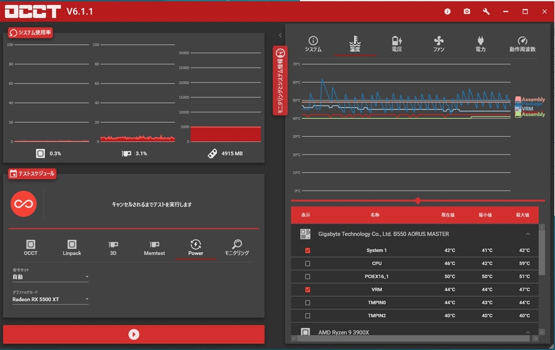
Task: Click the システム使用率 header icon
Action: pos(13,33)
